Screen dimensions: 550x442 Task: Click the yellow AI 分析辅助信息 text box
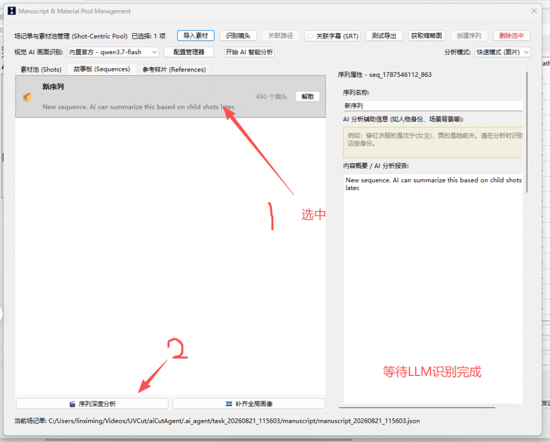tap(433, 142)
